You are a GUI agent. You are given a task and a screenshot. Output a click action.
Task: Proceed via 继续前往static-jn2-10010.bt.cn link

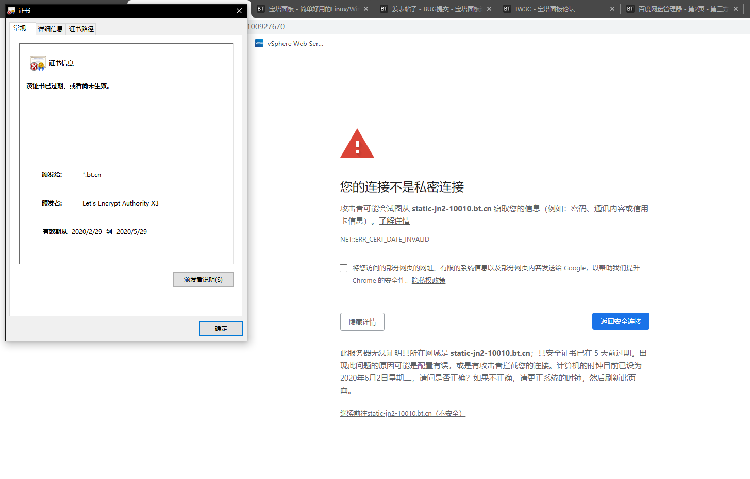pyautogui.click(x=403, y=413)
